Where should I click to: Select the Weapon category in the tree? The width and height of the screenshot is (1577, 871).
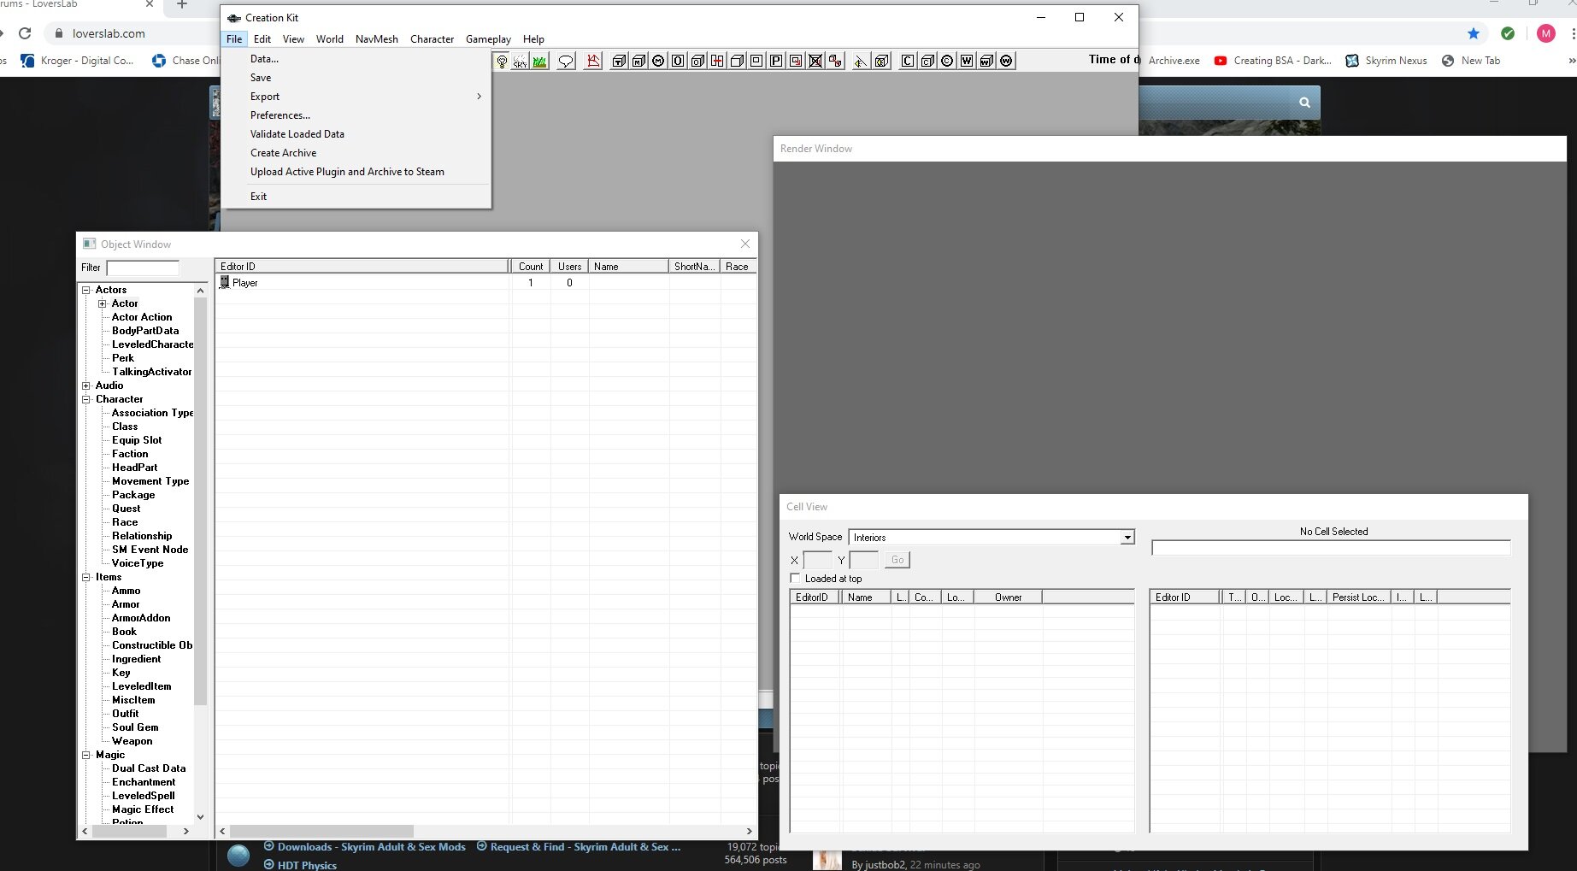[132, 741]
